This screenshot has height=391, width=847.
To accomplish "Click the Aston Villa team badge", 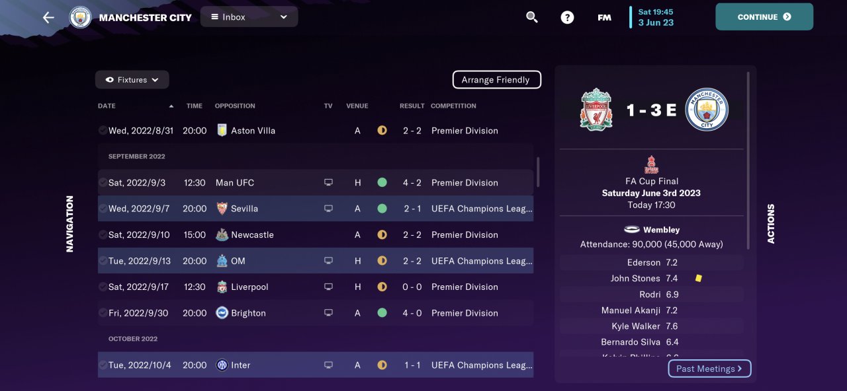I will (x=222, y=130).
